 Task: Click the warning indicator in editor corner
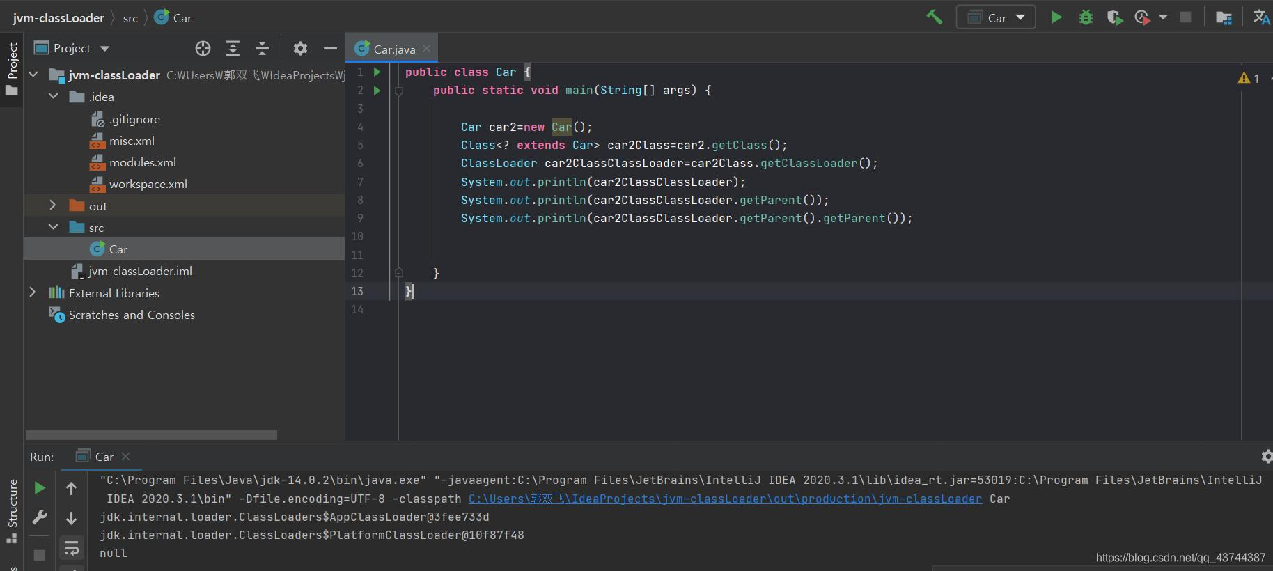point(1249,78)
